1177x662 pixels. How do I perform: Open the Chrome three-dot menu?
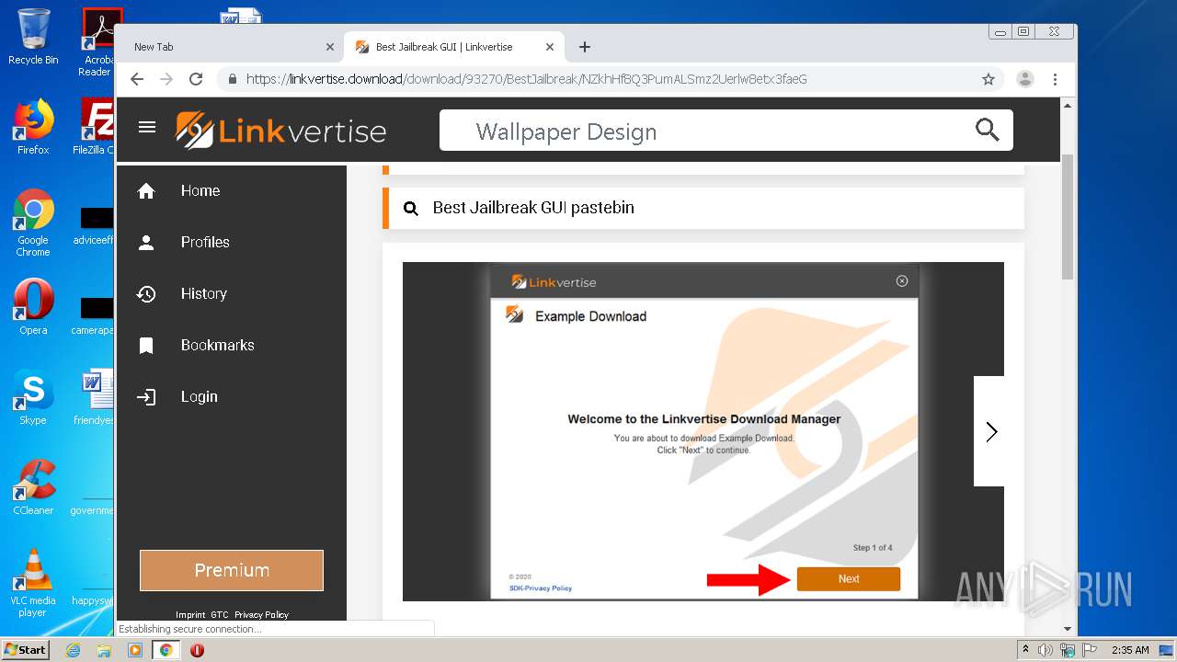(x=1056, y=79)
